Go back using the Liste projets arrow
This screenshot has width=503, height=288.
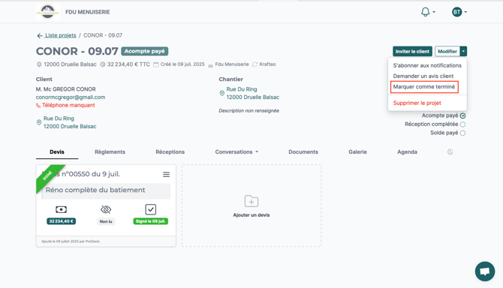coord(40,35)
